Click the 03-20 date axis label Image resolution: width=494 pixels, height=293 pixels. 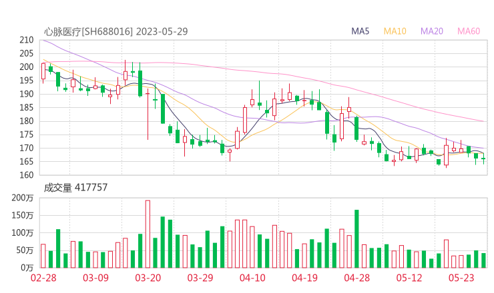pos(148,278)
